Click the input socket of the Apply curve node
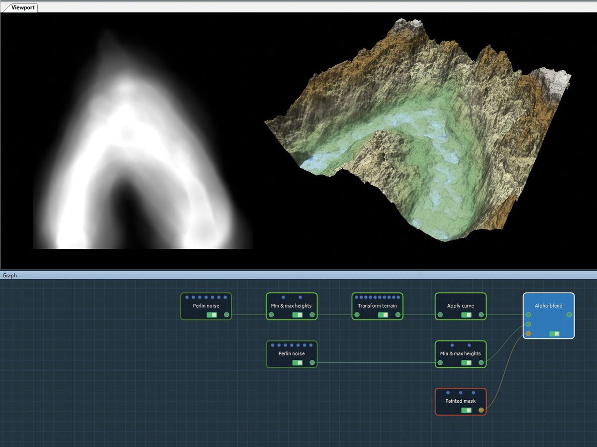Image resolution: width=597 pixels, height=447 pixels. point(440,314)
